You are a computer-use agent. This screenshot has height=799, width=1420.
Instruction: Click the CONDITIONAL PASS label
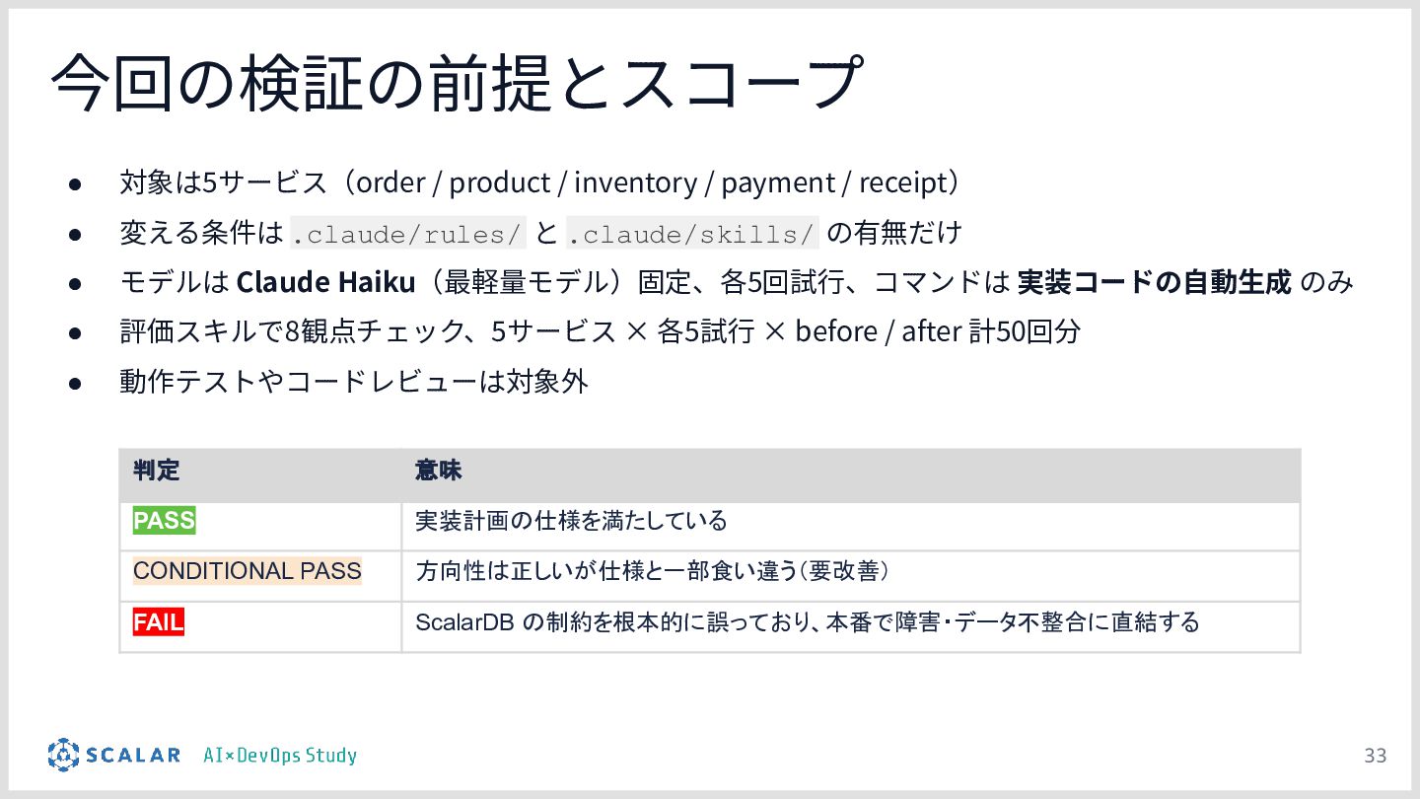[247, 571]
